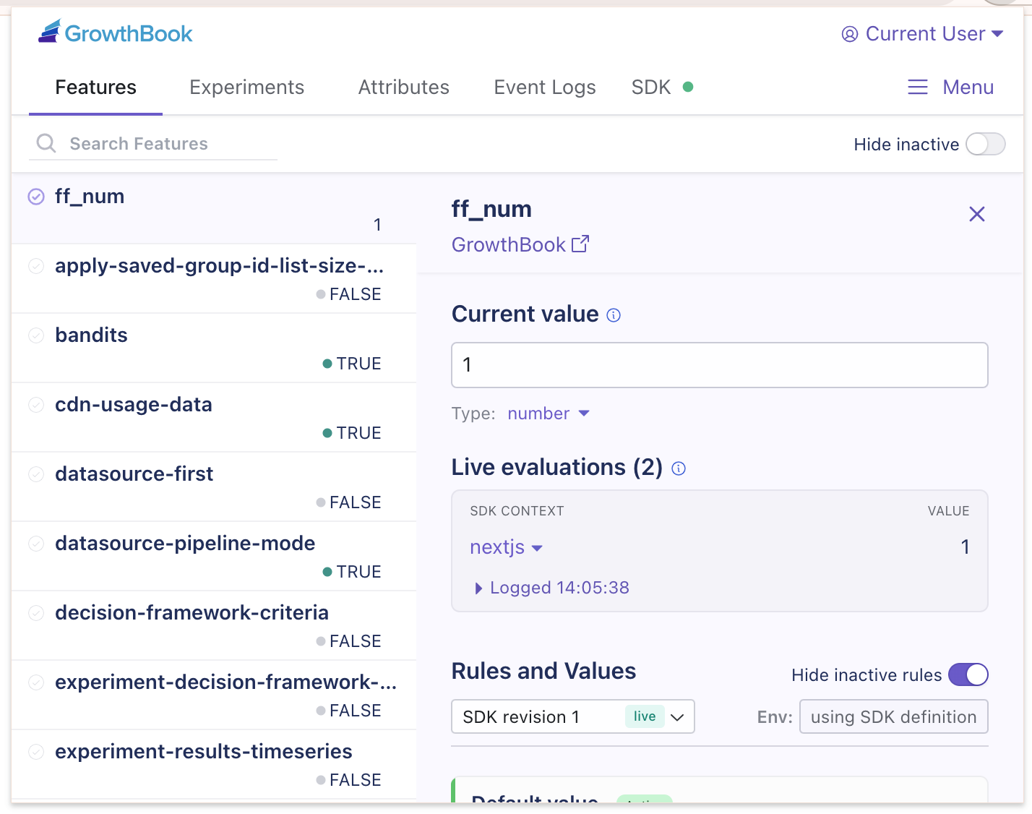Screen dimensions: 1032x814
Task: Click the external link icon next to GrowthBook
Action: pyautogui.click(x=580, y=244)
